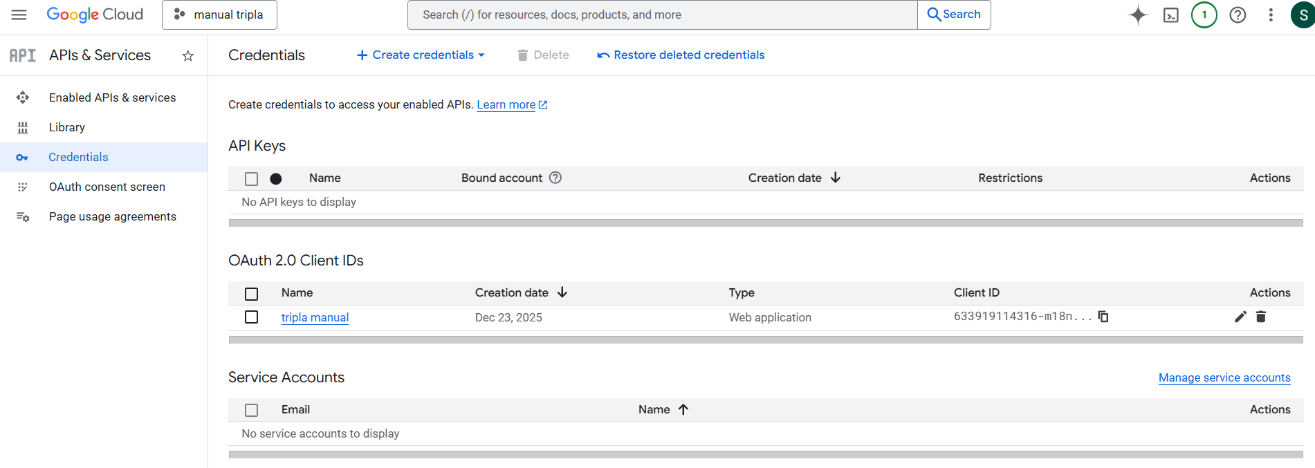The width and height of the screenshot is (1315, 468).
Task: Click the Manage service accounts link
Action: (1224, 377)
